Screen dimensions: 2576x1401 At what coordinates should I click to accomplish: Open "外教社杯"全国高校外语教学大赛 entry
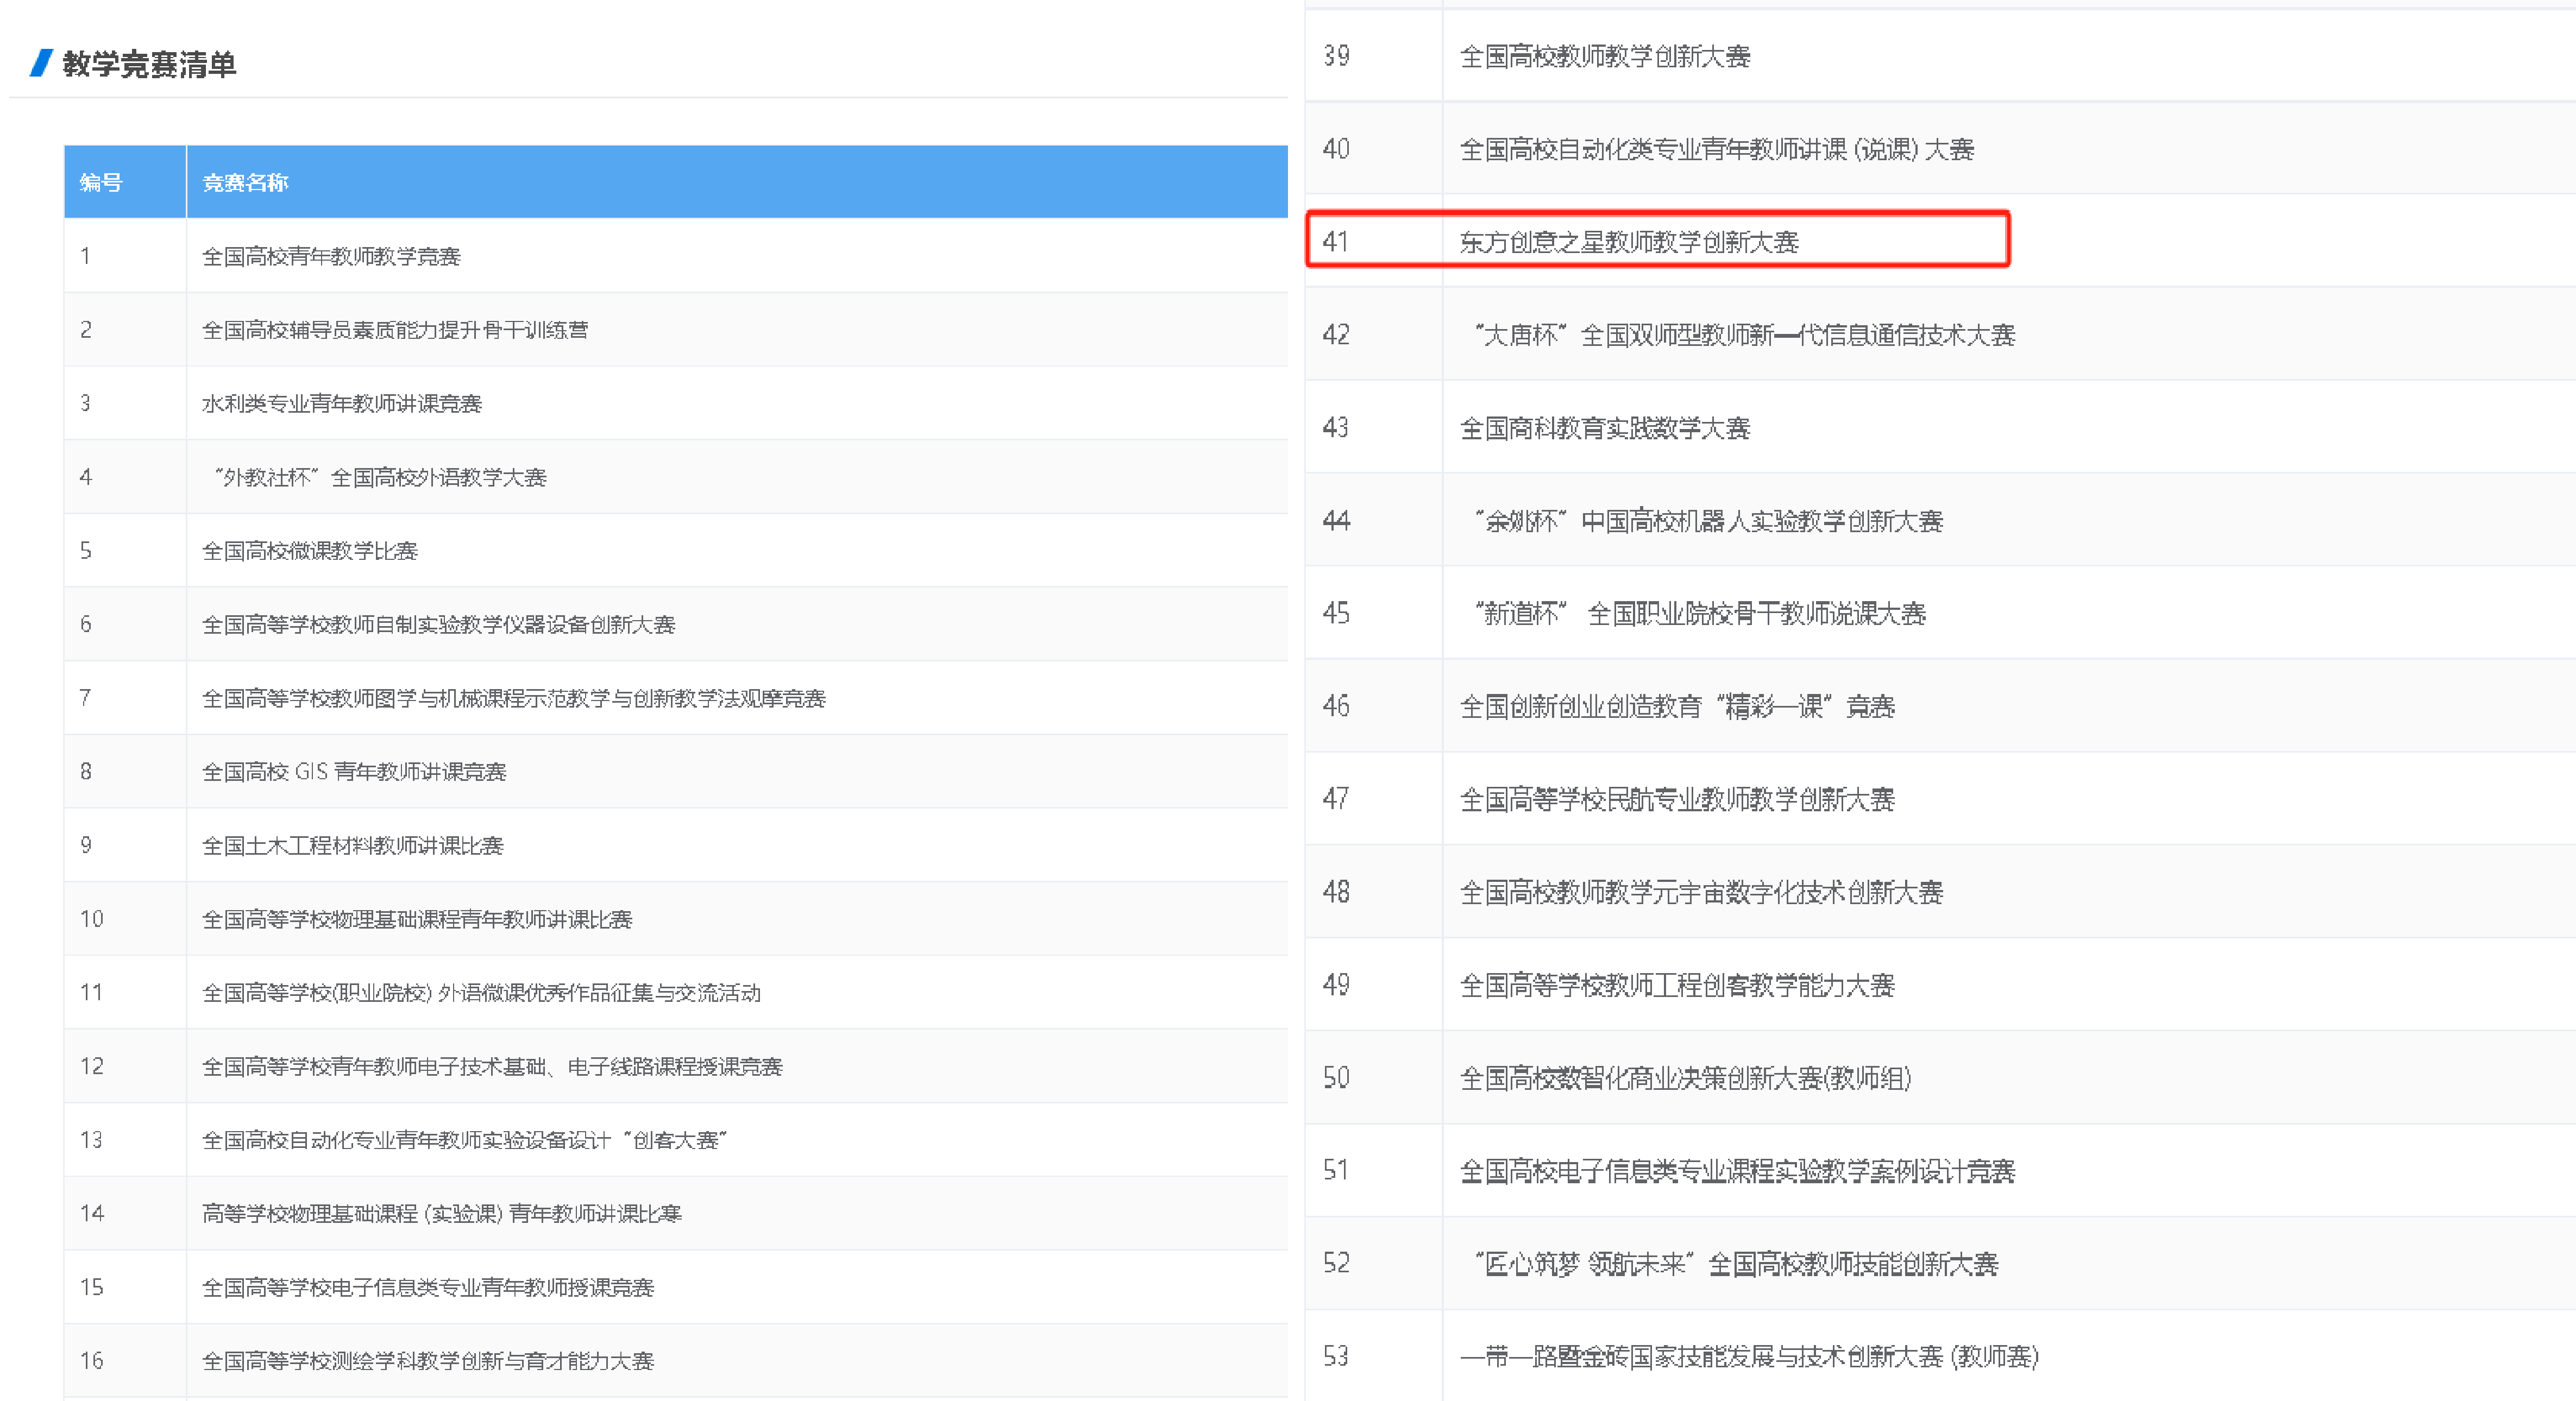[x=380, y=478]
